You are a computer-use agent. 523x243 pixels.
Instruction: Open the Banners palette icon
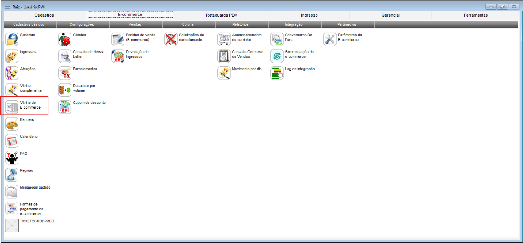(x=12, y=124)
